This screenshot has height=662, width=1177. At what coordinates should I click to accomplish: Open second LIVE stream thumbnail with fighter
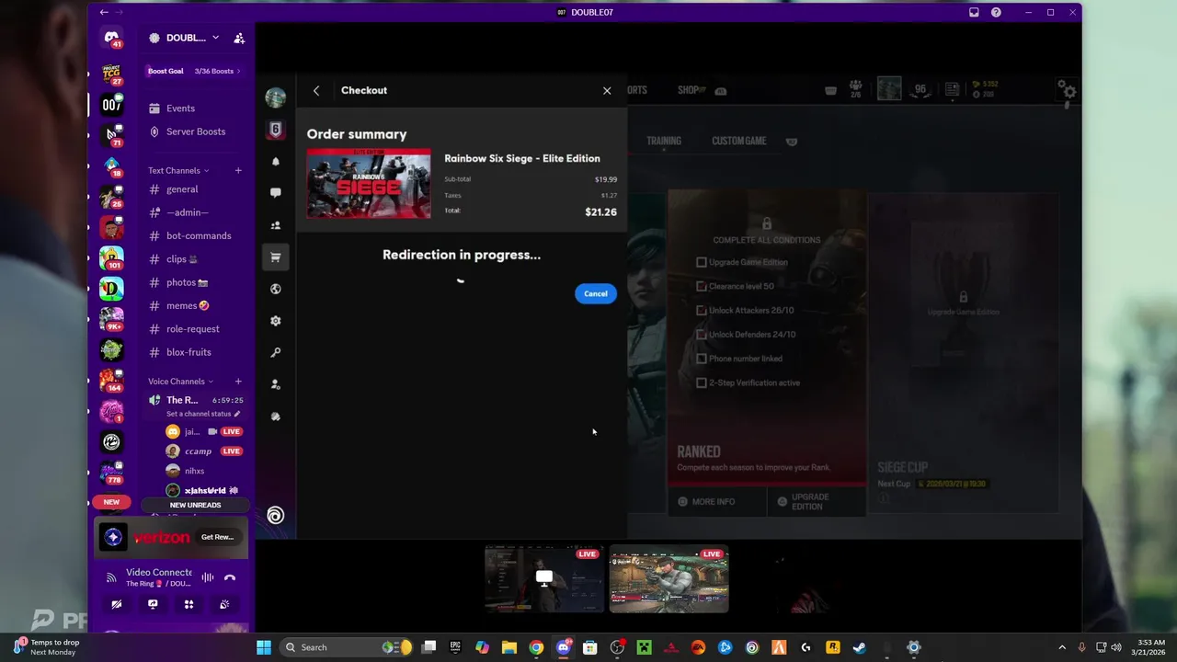pyautogui.click(x=668, y=579)
